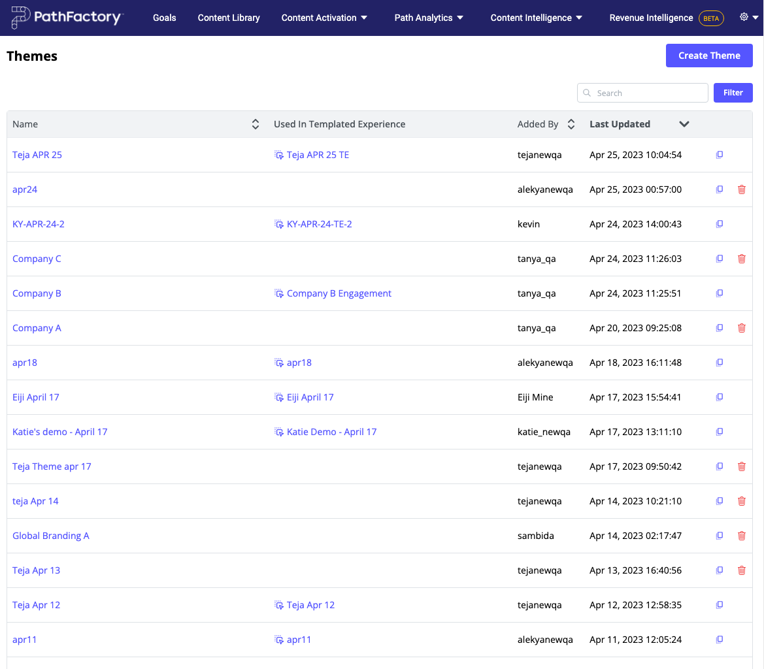Sort table by Name column

click(x=256, y=124)
